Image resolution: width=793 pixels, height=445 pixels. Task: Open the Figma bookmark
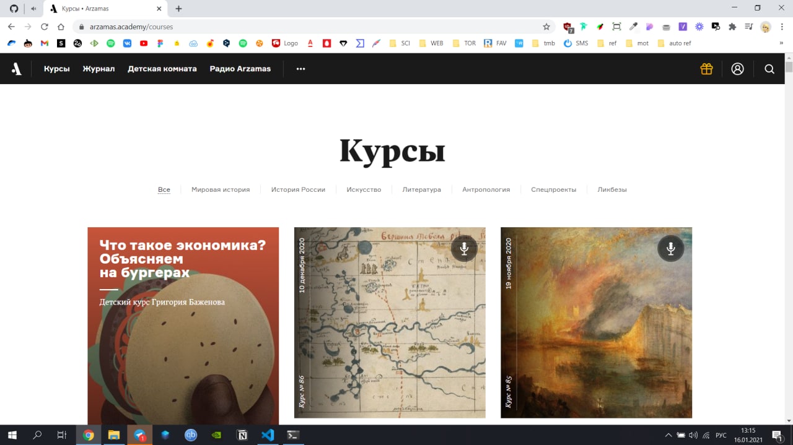pyautogui.click(x=160, y=43)
